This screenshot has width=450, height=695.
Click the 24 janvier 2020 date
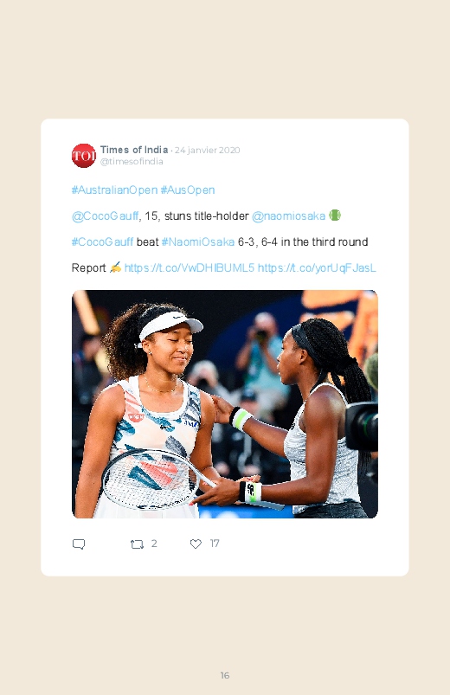tap(207, 151)
